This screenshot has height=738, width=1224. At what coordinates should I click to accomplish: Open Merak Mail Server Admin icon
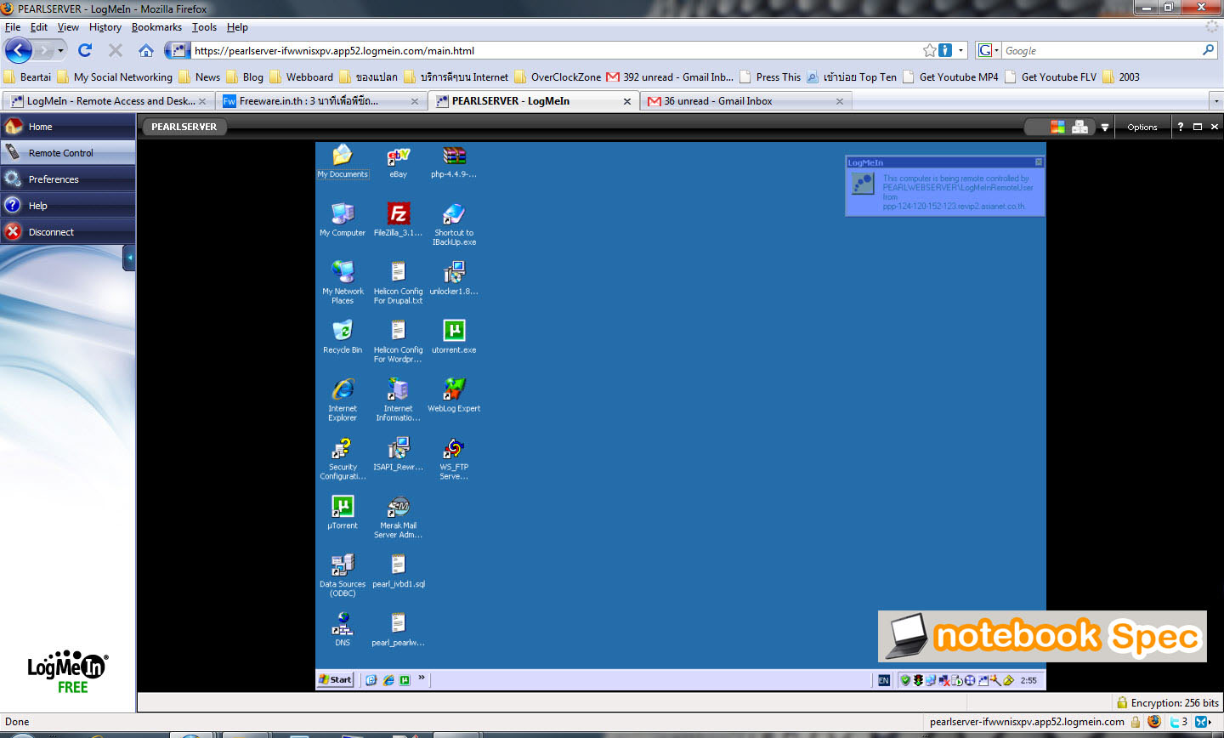pyautogui.click(x=398, y=508)
